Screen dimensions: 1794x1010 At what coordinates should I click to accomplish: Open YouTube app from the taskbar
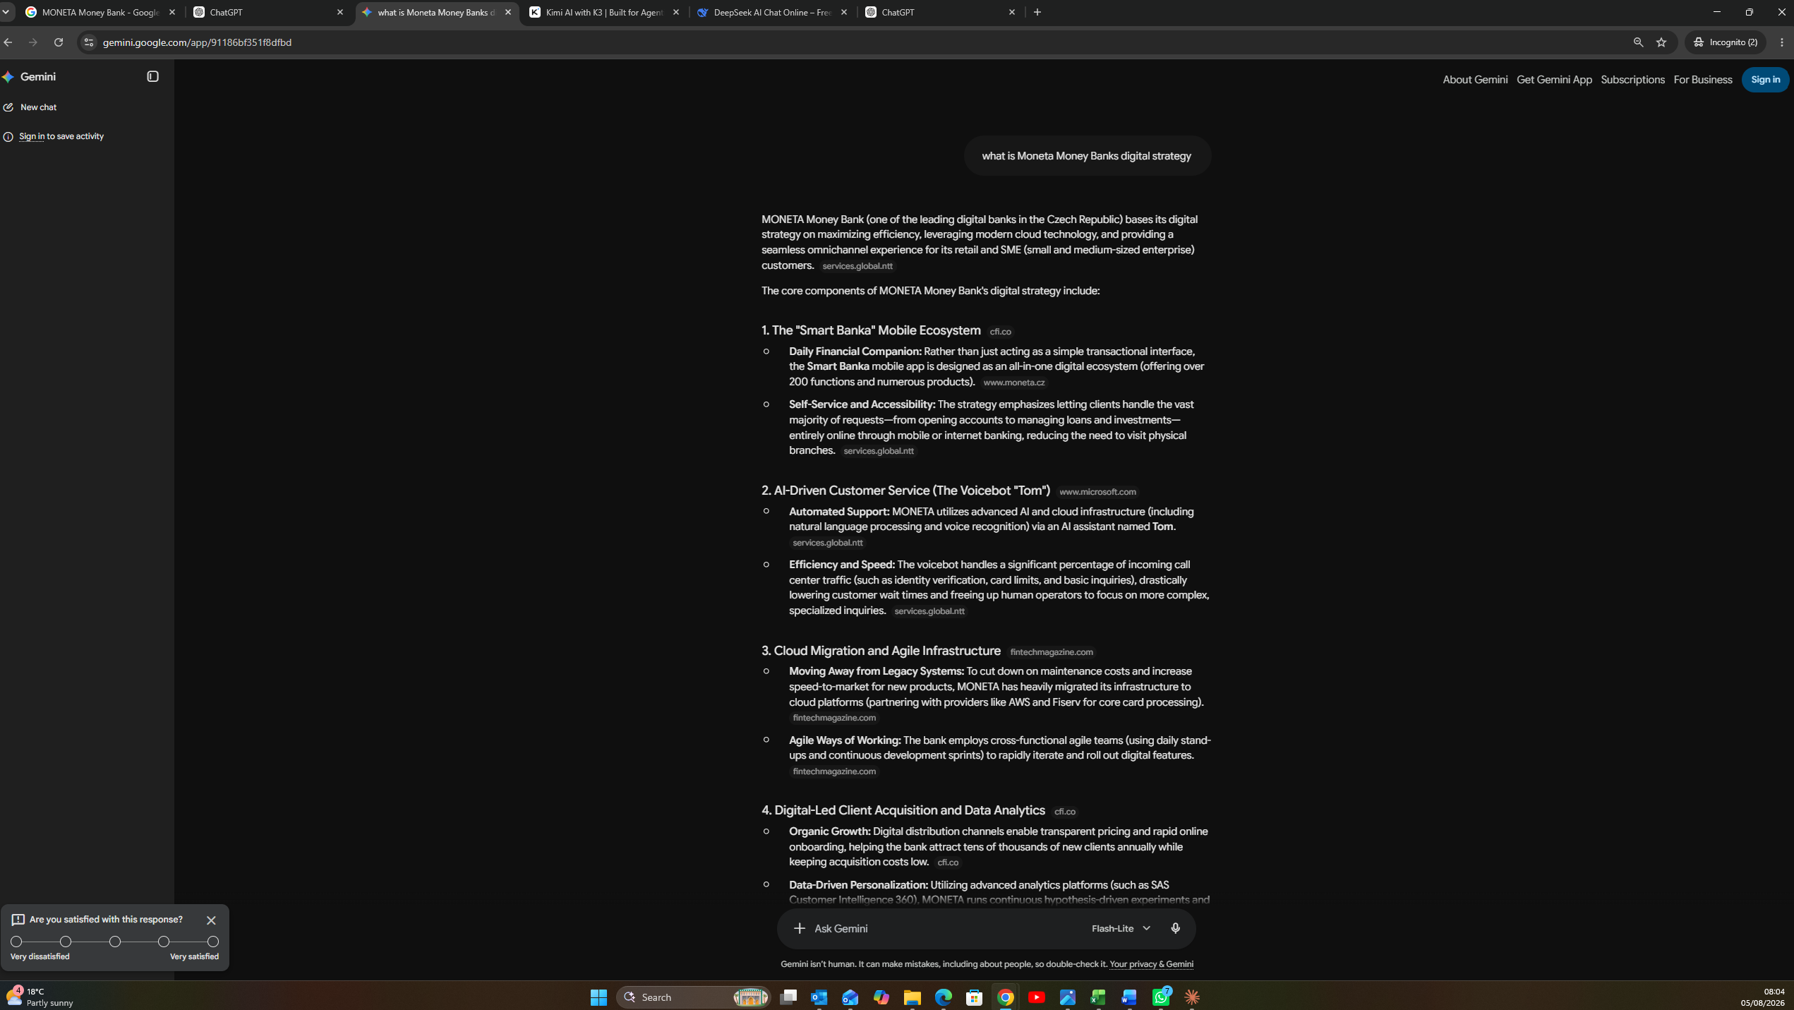[x=1037, y=997]
